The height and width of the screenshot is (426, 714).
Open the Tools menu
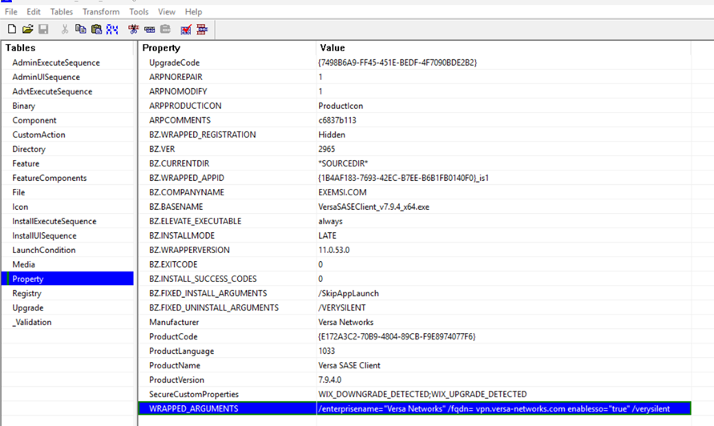tap(139, 12)
